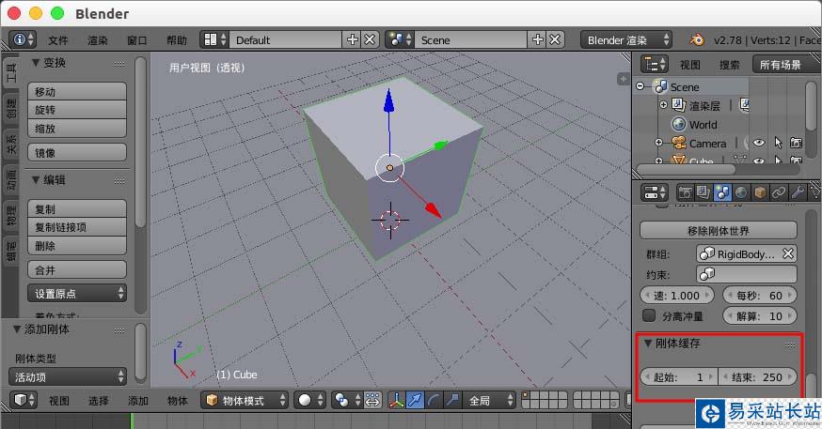Screen dimensions: 822x429
Task: Open the 帮助 menu
Action: pos(177,40)
